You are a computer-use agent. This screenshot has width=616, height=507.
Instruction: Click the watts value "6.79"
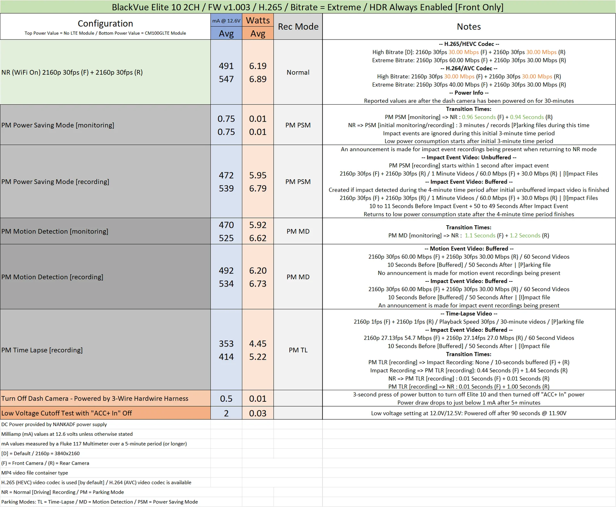[258, 188]
